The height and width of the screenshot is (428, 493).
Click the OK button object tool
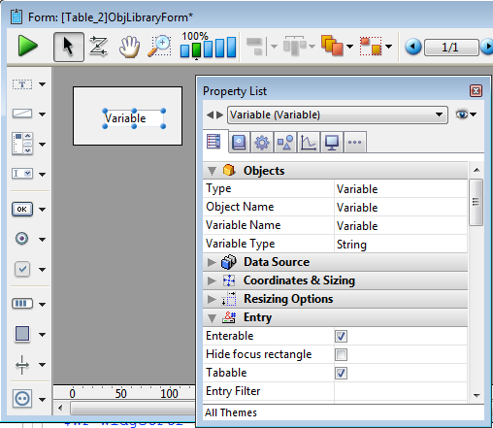click(22, 209)
